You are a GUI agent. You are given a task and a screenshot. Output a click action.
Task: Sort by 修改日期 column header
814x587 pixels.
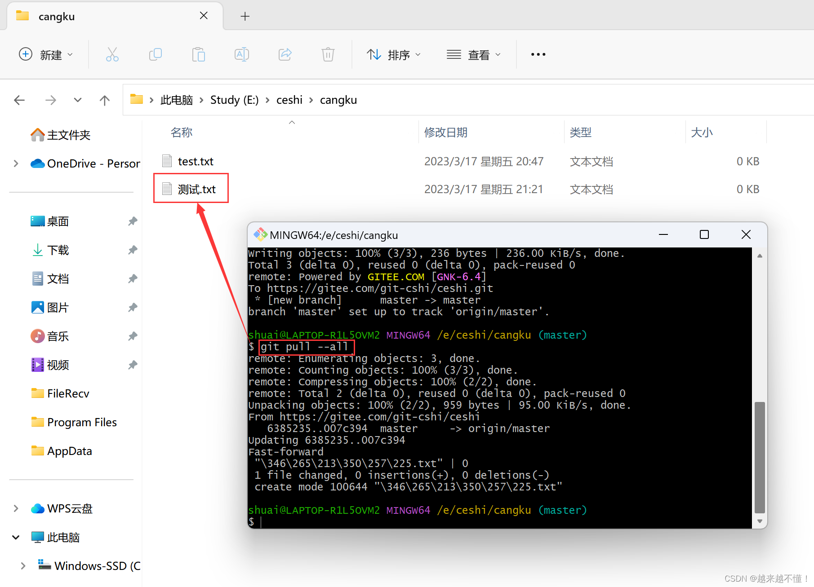coord(446,132)
